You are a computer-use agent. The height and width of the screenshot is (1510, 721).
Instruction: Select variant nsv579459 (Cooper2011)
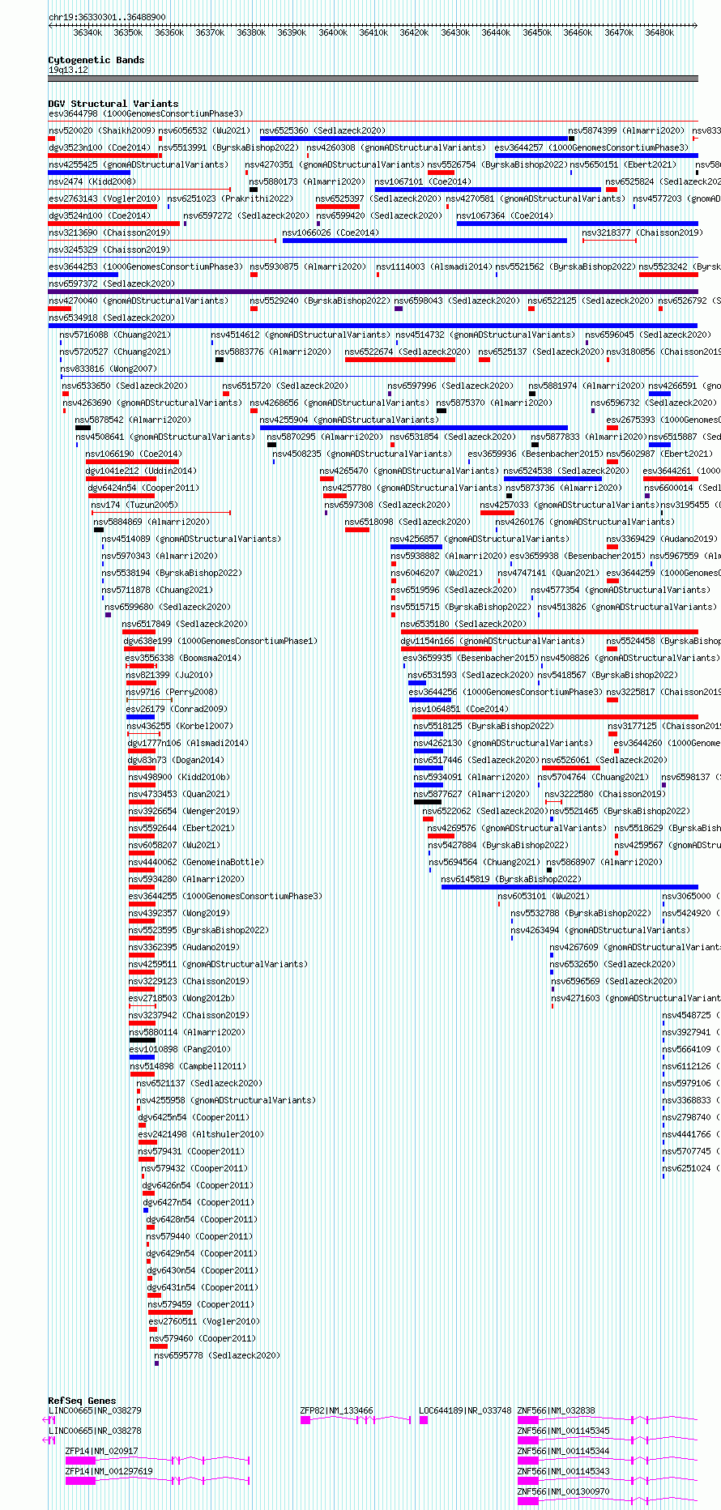pos(201,1304)
